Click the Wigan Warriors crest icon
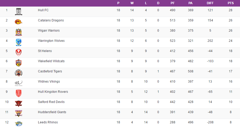The height and width of the screenshot is (132, 240). point(19,32)
